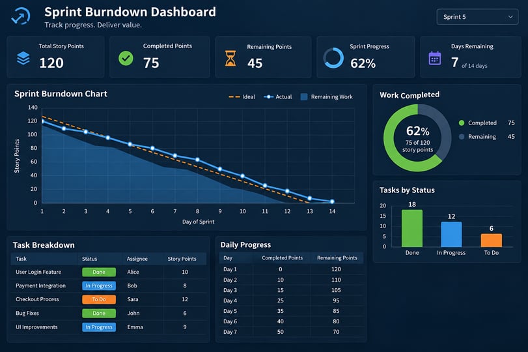Select the Payment Integration task name
The width and height of the screenshot is (528, 352).
[41, 286]
